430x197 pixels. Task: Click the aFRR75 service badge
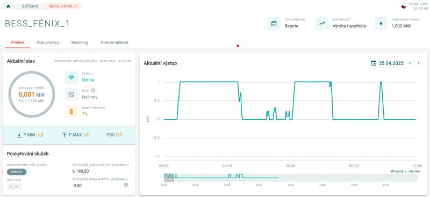point(17,172)
